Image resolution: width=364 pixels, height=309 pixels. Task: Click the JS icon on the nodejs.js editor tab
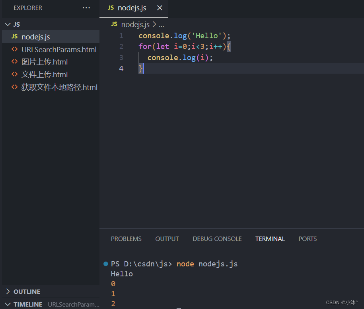tap(111, 7)
